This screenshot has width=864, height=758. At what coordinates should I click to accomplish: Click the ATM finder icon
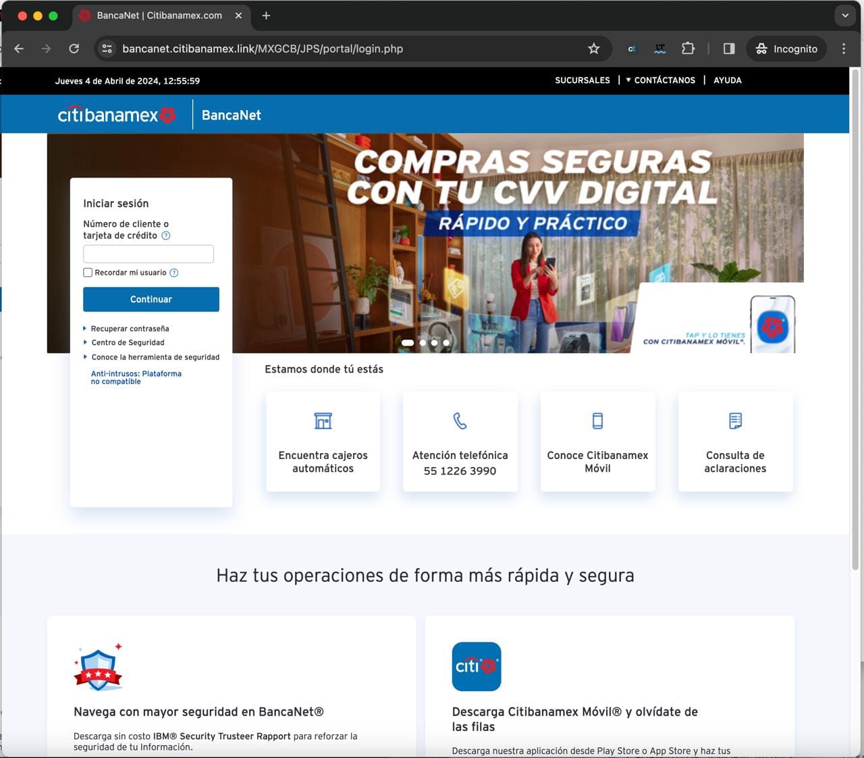pyautogui.click(x=323, y=421)
